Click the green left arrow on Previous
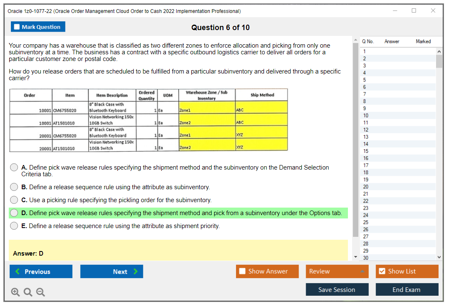 [x=18, y=271]
